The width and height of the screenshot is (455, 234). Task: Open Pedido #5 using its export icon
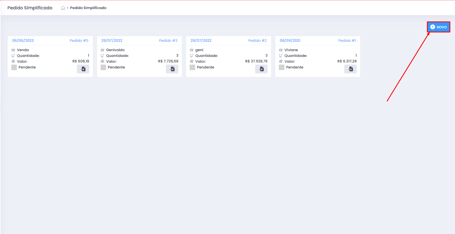pos(83,69)
